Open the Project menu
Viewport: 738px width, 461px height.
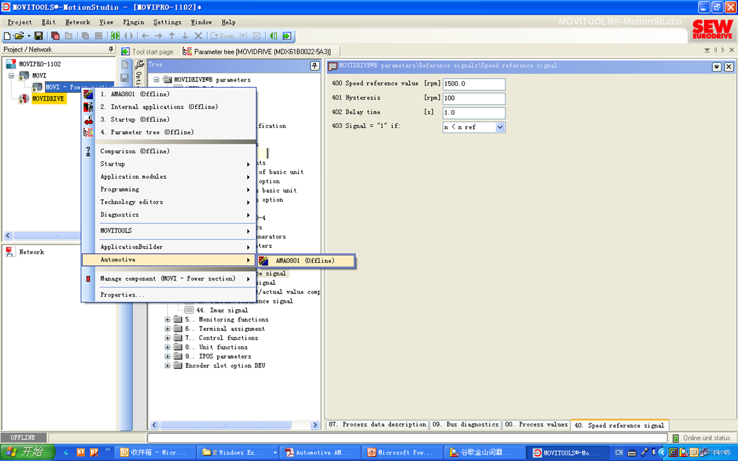pos(20,22)
